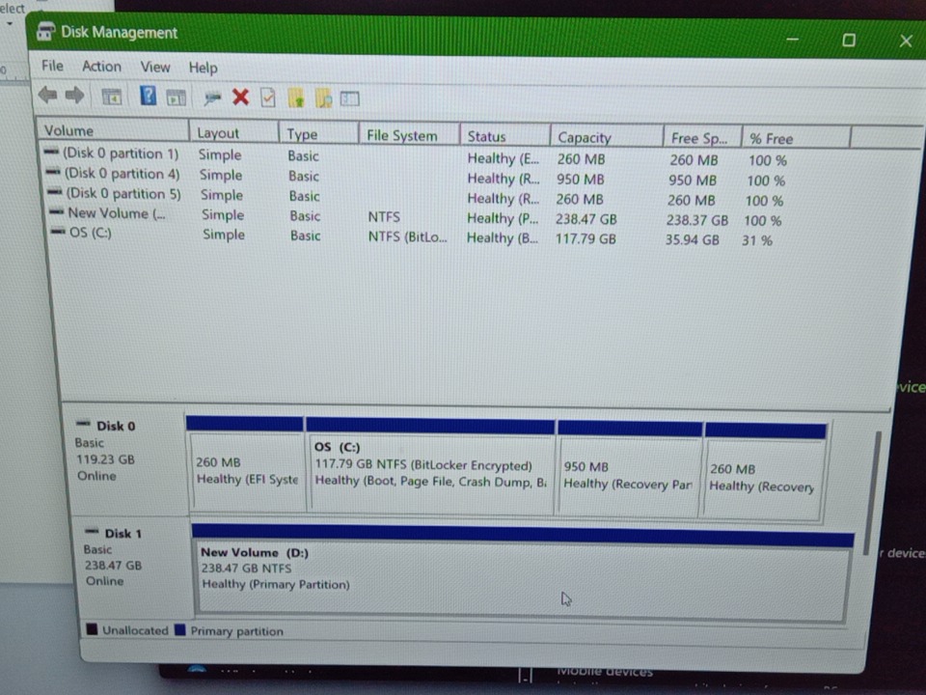This screenshot has width=926, height=695.
Task: Open the View menu
Action: [x=154, y=68]
